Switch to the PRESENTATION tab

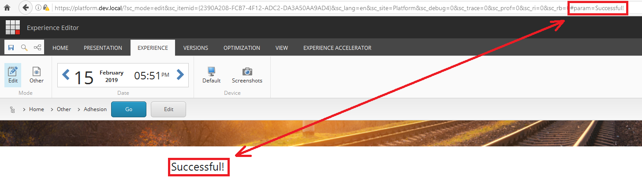(103, 48)
